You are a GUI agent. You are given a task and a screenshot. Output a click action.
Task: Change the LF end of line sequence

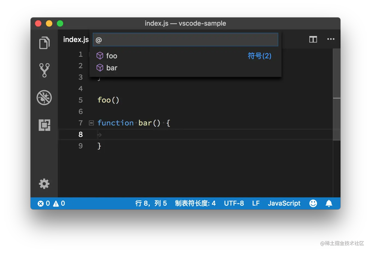tap(256, 203)
